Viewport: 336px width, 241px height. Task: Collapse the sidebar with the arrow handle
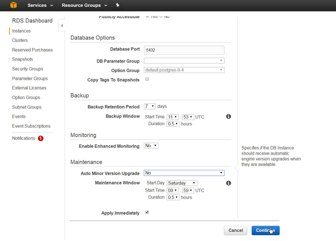[62, 26]
